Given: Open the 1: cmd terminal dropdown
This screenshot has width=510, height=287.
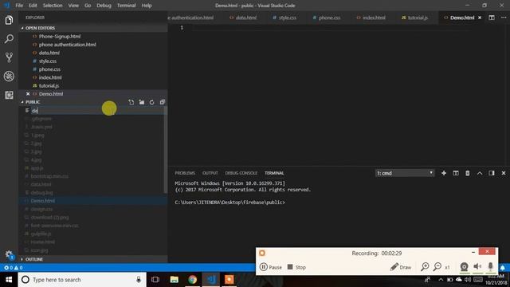Looking at the screenshot, I should [405, 173].
